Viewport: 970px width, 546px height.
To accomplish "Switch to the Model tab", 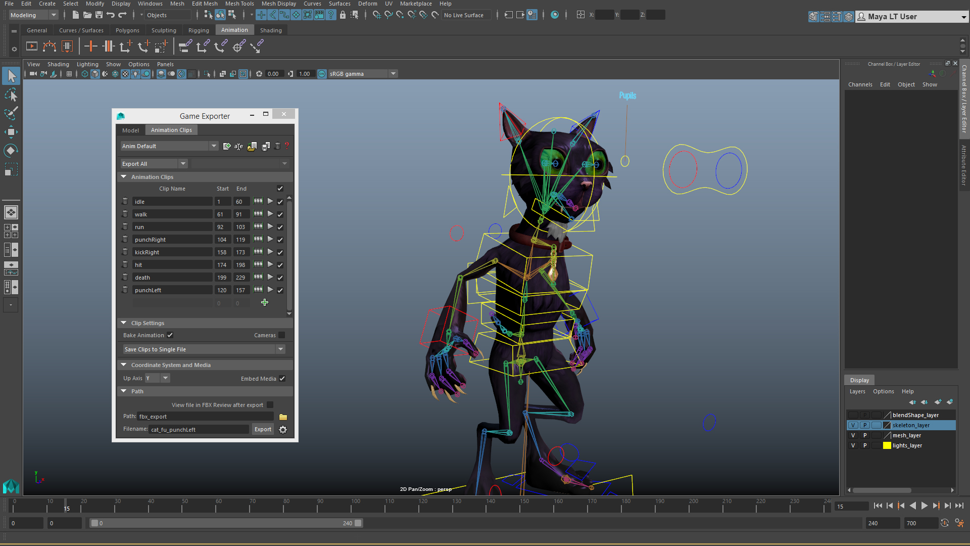I will [130, 129].
